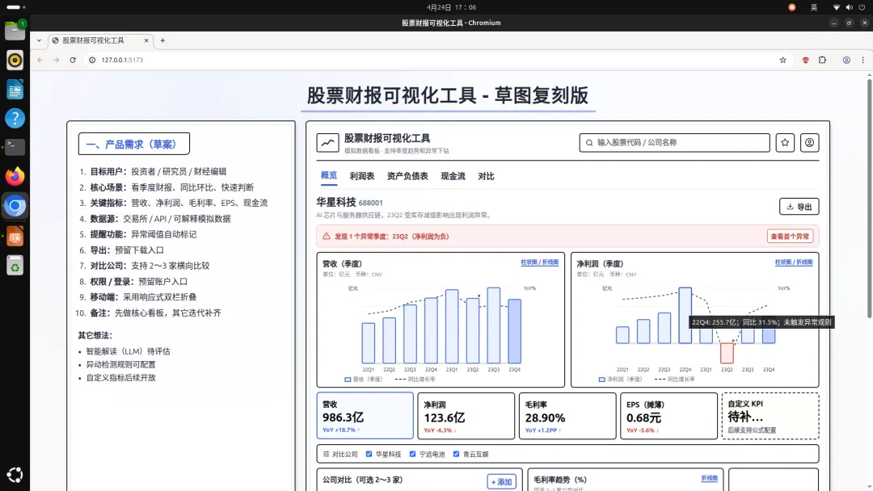Click the 折线图 link in 毛利率趋势
This screenshot has height=491, width=873.
pos(710,478)
